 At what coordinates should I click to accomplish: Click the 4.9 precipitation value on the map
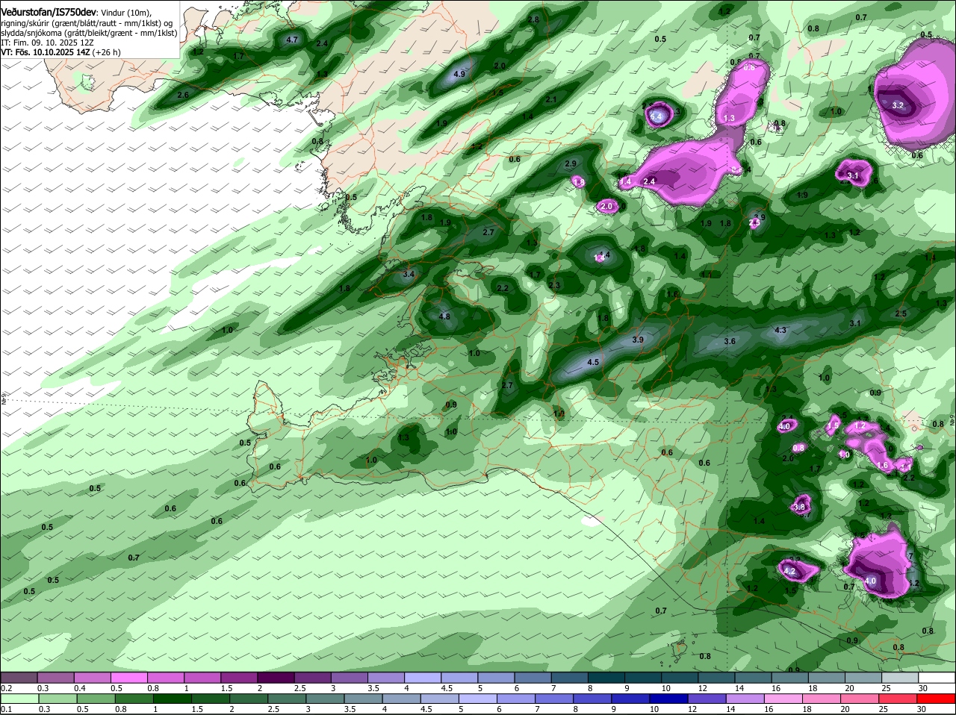[459, 74]
